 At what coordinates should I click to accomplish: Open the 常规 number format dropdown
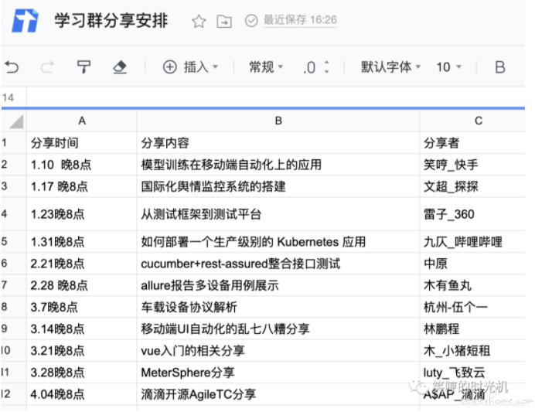[266, 66]
